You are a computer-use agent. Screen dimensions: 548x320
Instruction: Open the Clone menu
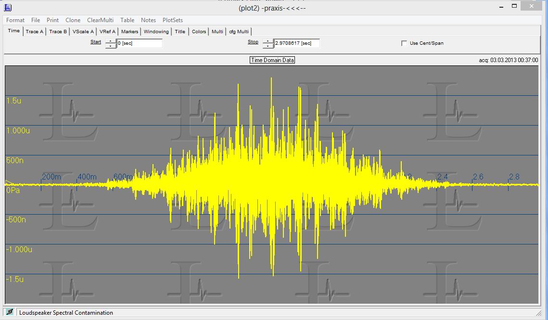(73, 20)
